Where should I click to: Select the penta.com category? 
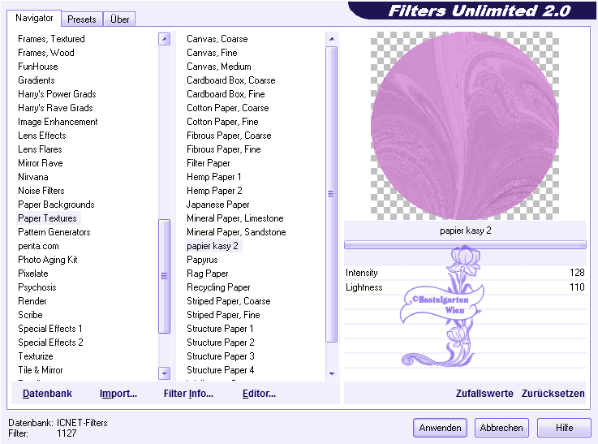click(38, 246)
